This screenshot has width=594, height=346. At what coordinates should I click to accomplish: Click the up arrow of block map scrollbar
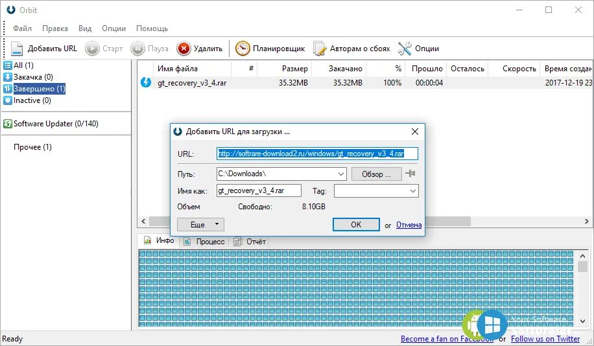(582, 257)
